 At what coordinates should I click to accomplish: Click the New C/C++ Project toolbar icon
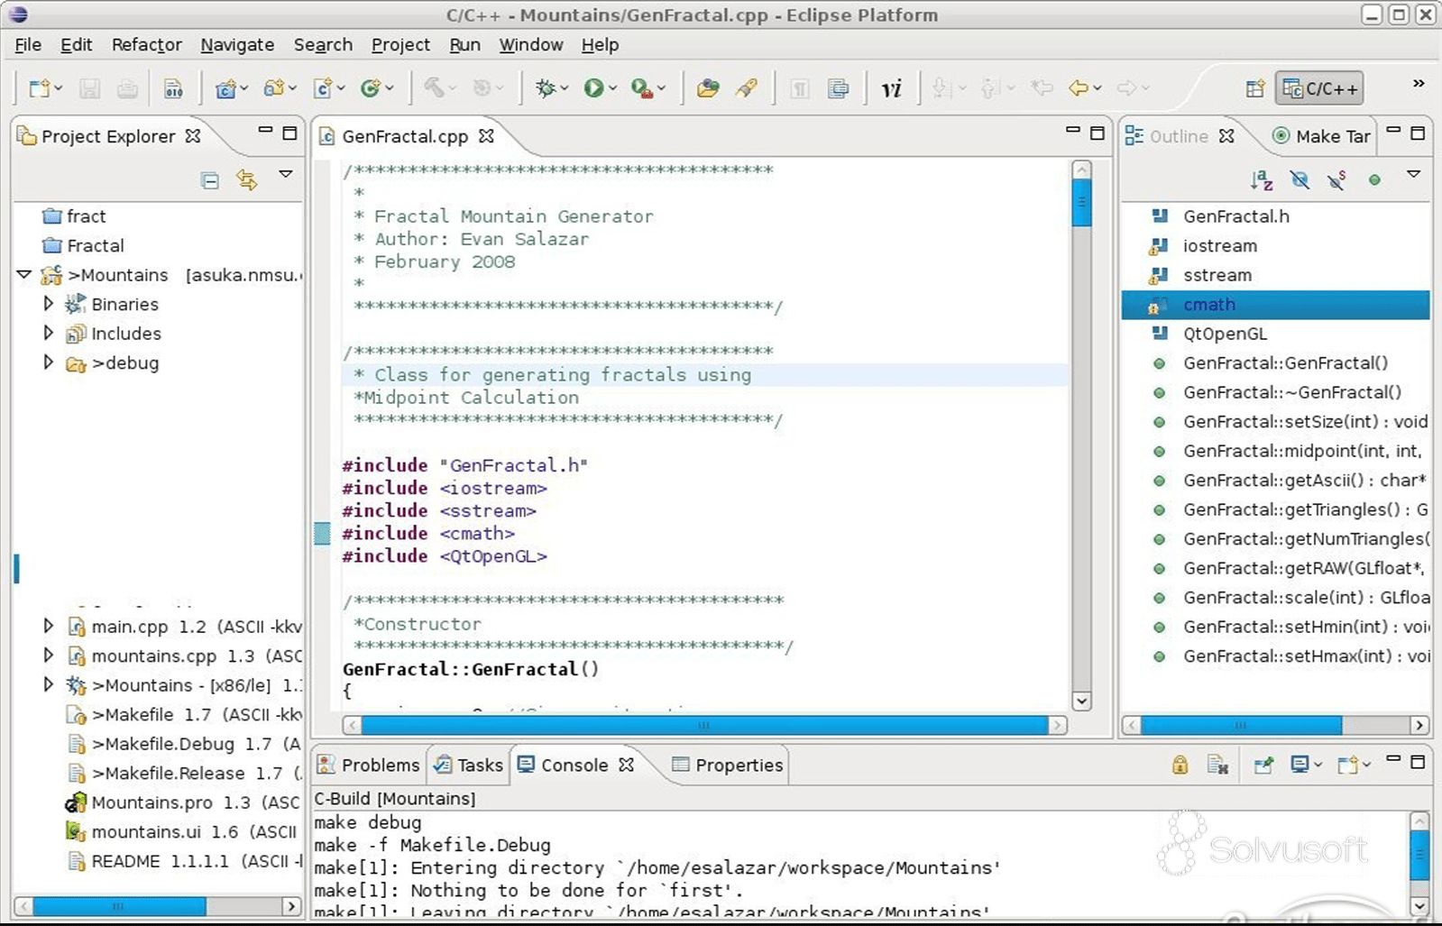[x=225, y=88]
